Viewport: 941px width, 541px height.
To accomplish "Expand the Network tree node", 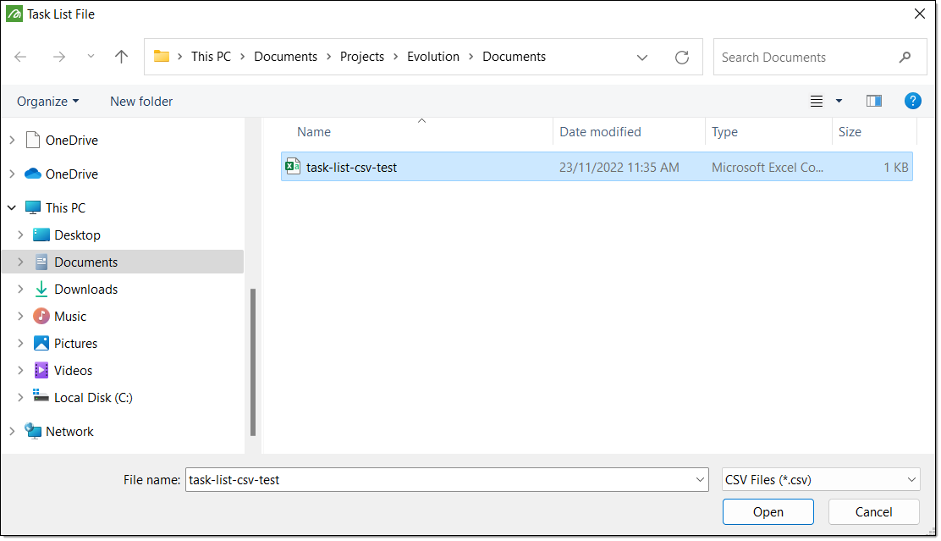I will click(x=12, y=432).
